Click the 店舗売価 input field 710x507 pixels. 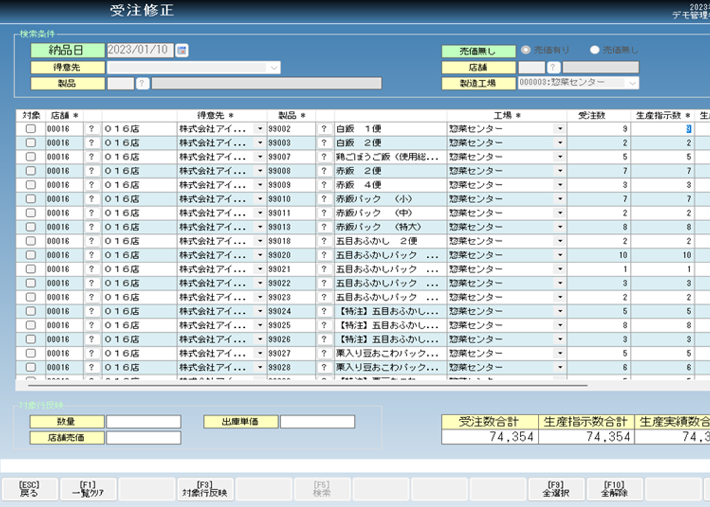(x=144, y=437)
